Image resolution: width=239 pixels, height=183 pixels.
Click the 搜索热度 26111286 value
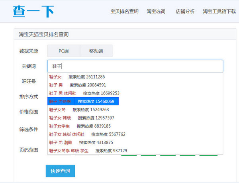[87, 77]
